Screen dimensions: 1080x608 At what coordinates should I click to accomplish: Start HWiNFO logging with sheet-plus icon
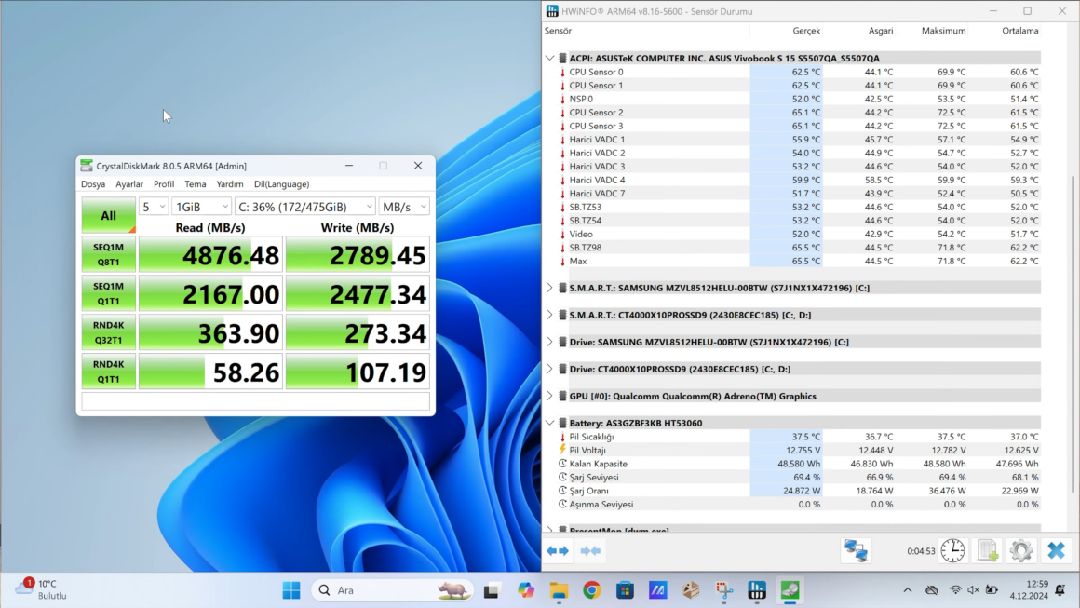pyautogui.click(x=988, y=551)
